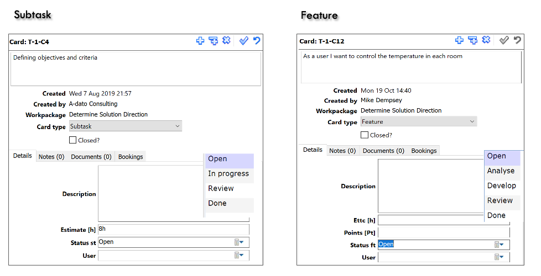Open Notes (0) tab on Feature card

pos(342,151)
